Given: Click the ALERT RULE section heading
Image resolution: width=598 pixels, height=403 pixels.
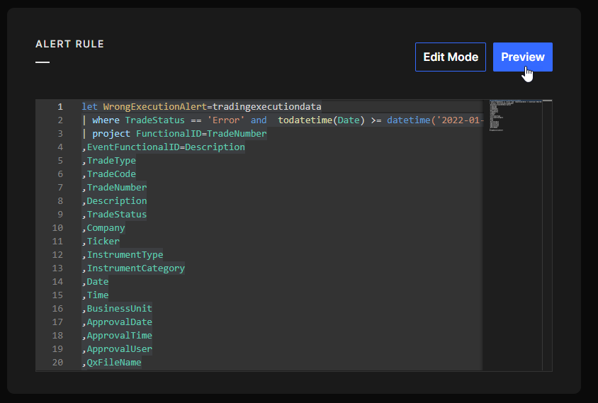Looking at the screenshot, I should pyautogui.click(x=69, y=44).
